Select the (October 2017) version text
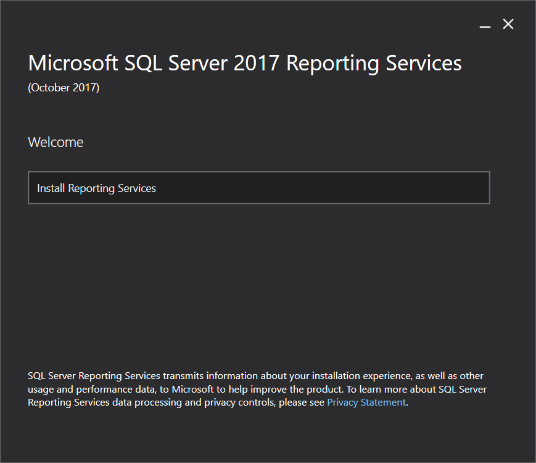Viewport: 536px width, 463px height. 64,88
